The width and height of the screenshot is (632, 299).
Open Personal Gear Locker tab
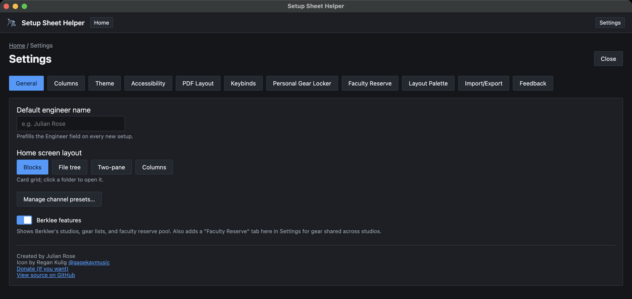pyautogui.click(x=302, y=83)
